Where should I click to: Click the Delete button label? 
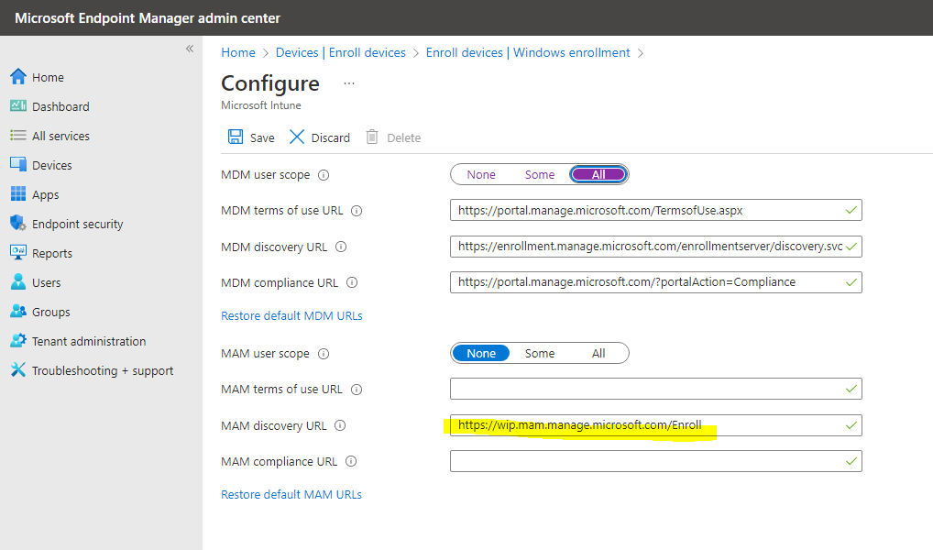pos(403,137)
